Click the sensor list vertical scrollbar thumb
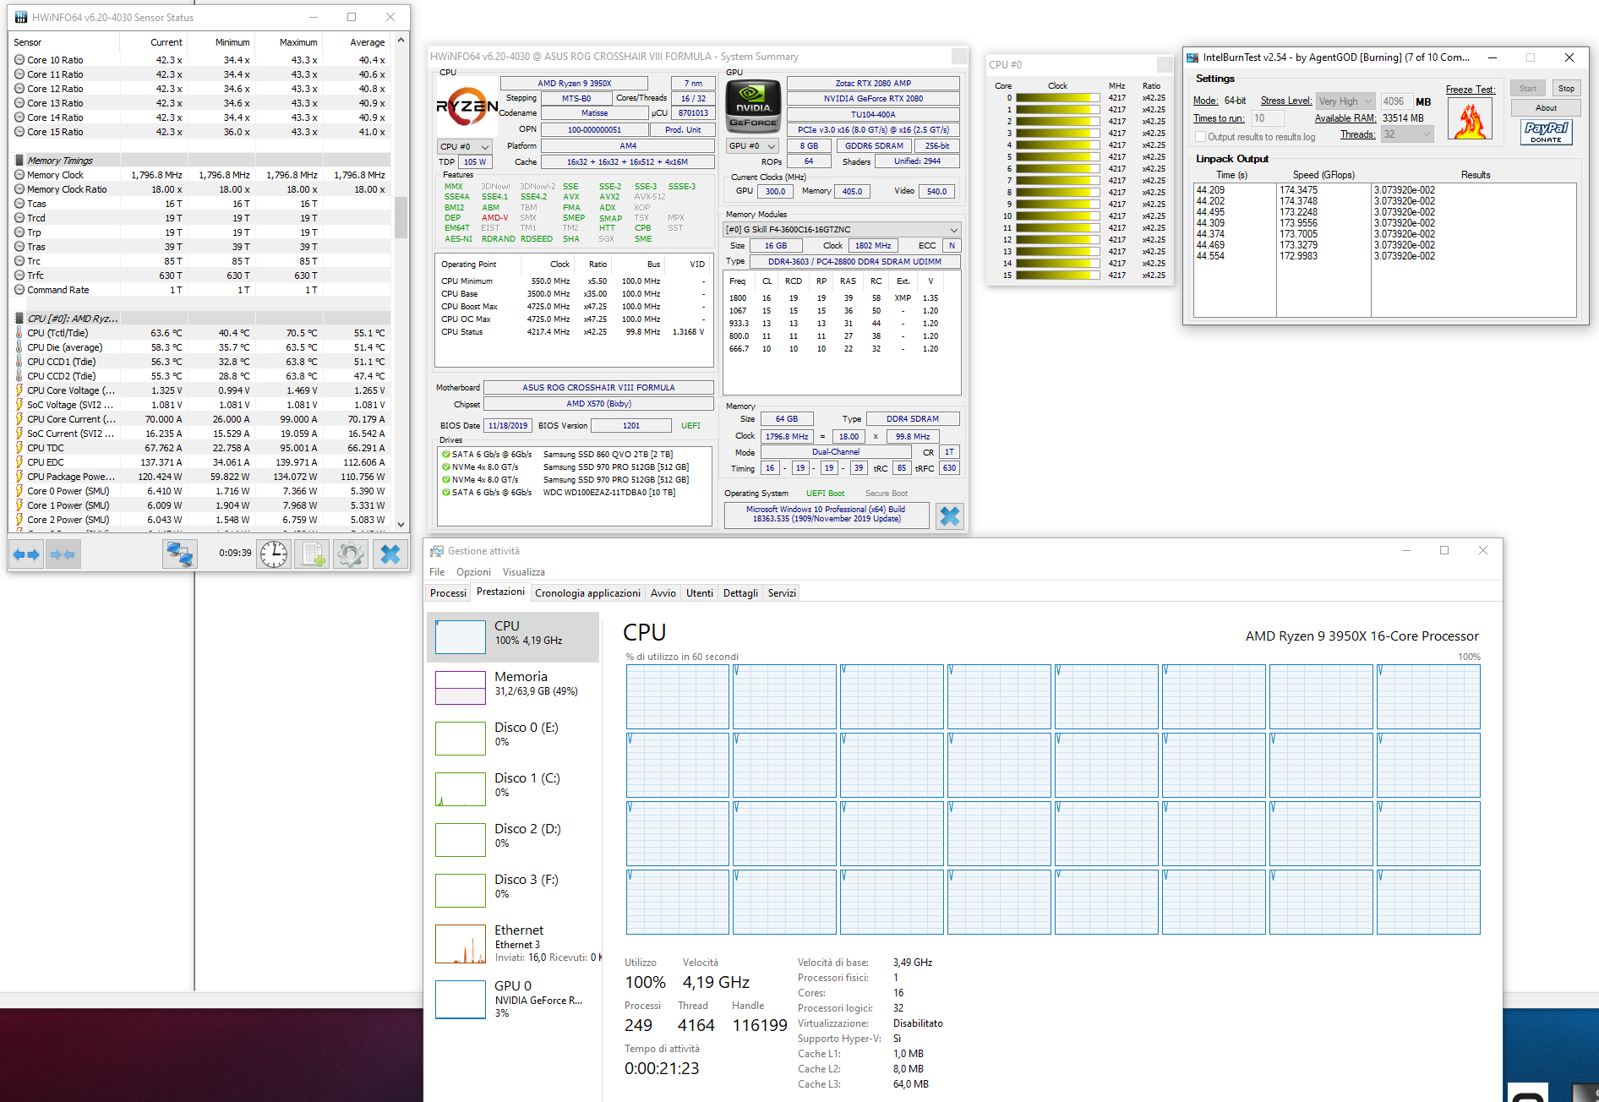Screen dimensions: 1599x1102 pyautogui.click(x=401, y=217)
